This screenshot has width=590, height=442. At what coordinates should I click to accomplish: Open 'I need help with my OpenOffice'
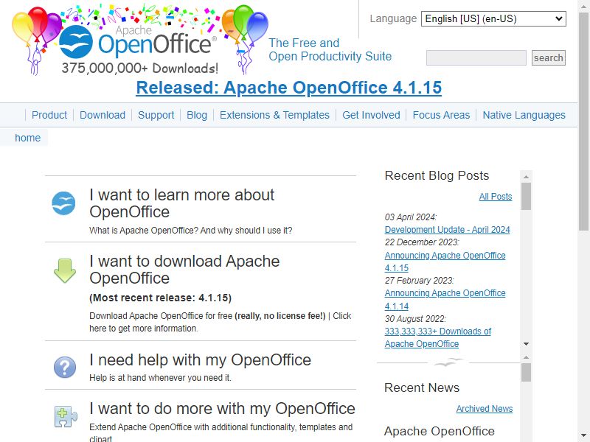pyautogui.click(x=200, y=360)
